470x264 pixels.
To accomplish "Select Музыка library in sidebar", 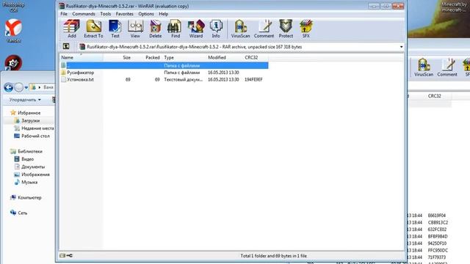I will [x=29, y=183].
